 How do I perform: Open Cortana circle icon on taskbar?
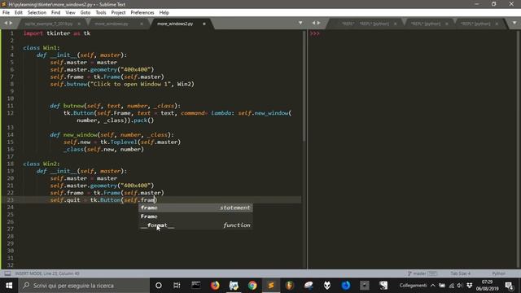pyautogui.click(x=159, y=286)
